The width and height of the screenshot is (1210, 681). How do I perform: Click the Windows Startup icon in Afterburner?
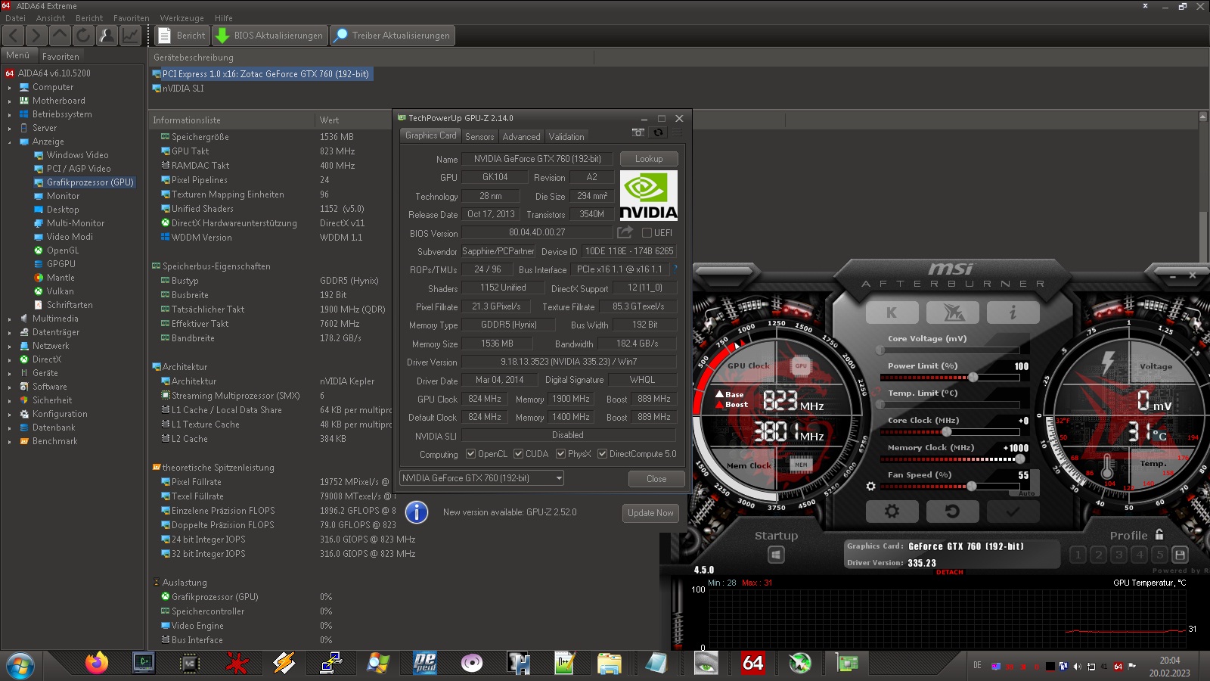click(x=776, y=555)
